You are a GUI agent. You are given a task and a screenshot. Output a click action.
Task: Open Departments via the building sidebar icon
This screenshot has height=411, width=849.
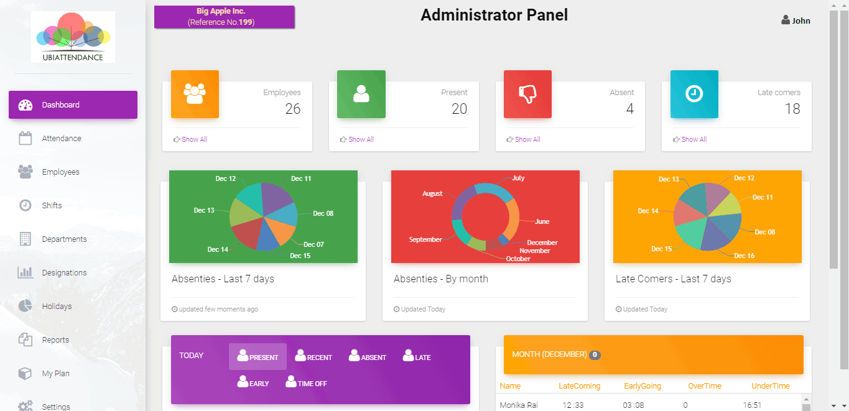[x=25, y=239]
